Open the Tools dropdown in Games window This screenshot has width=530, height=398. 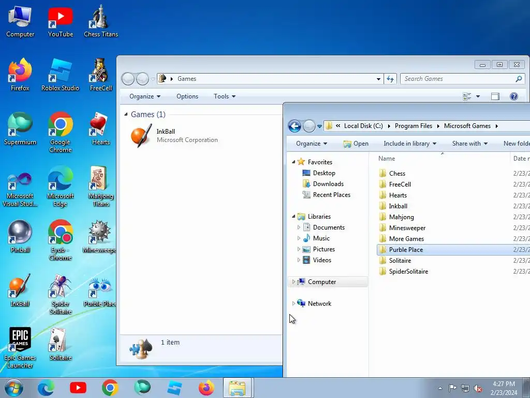pyautogui.click(x=225, y=96)
